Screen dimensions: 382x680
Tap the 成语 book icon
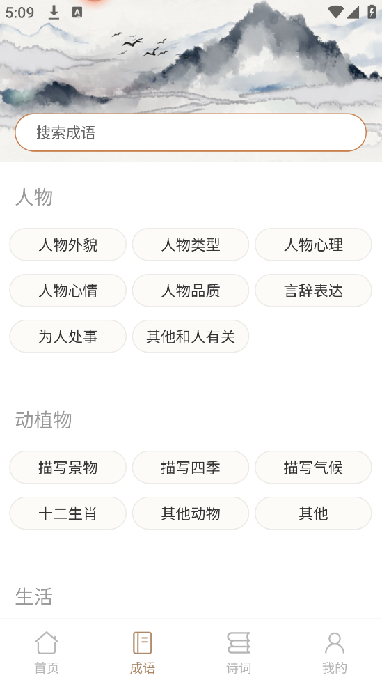(142, 642)
